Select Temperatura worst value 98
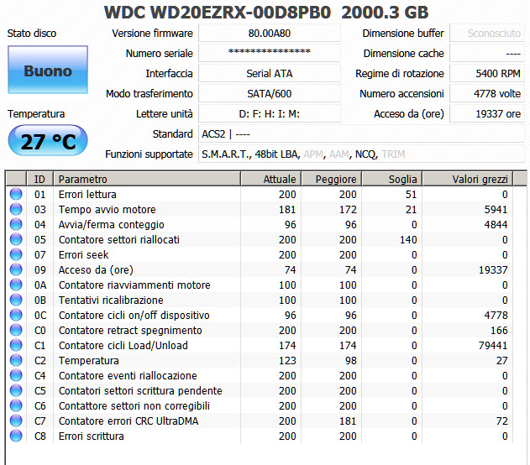Screen dimensions: 530x465 point(350,361)
